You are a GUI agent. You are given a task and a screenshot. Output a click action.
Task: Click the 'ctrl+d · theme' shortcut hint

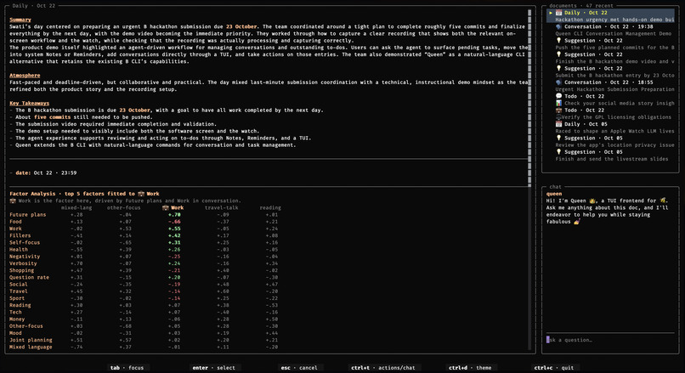tap(470, 368)
